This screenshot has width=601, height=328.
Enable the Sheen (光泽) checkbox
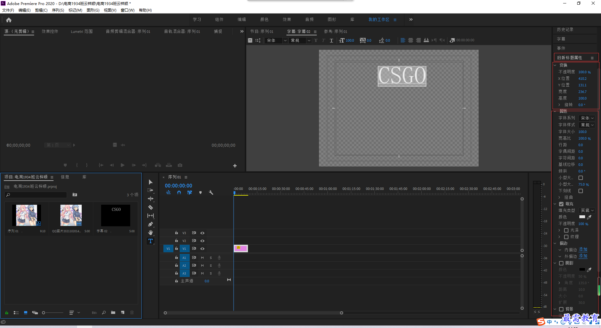566,230
